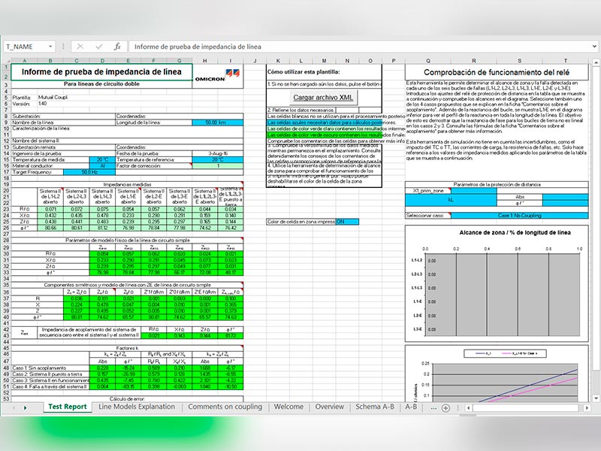601x451 pixels.
Task: Click the horizontal scrollbar at bottom
Action: [x=526, y=407]
